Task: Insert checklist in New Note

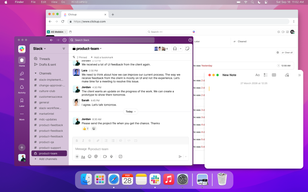Action: tap(266, 75)
